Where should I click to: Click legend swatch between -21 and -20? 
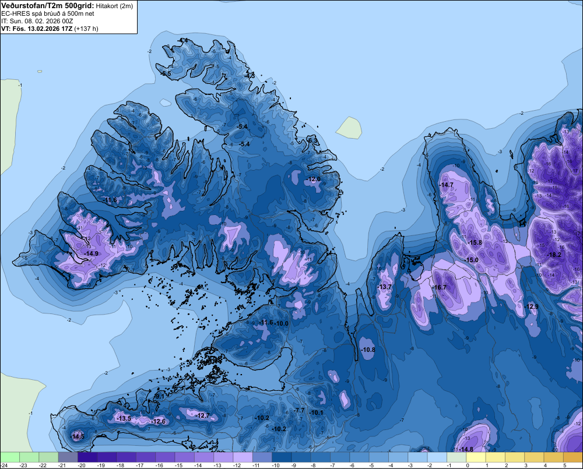click(68, 457)
